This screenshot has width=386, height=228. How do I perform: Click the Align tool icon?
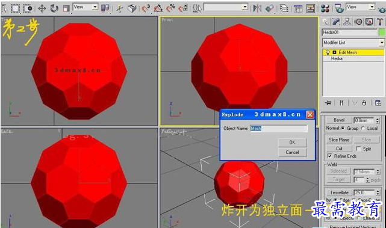[270, 8]
